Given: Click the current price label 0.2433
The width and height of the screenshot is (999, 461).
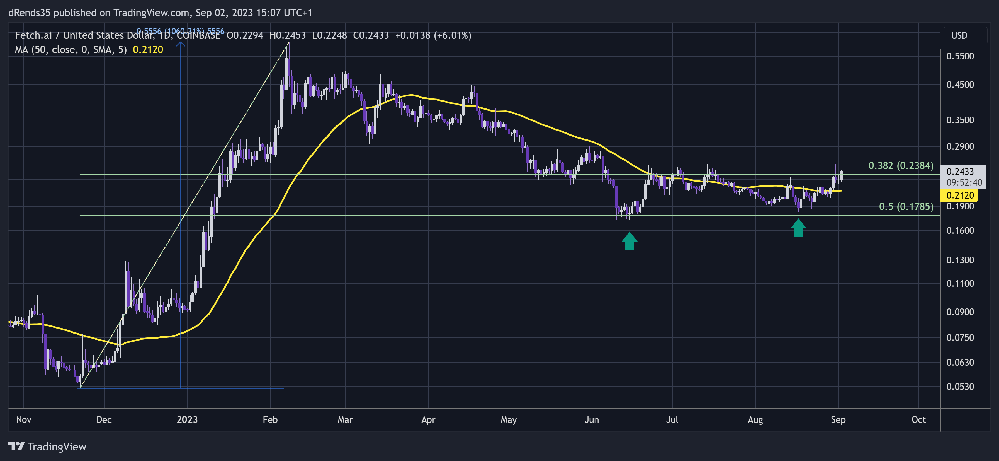Looking at the screenshot, I should pyautogui.click(x=960, y=172).
